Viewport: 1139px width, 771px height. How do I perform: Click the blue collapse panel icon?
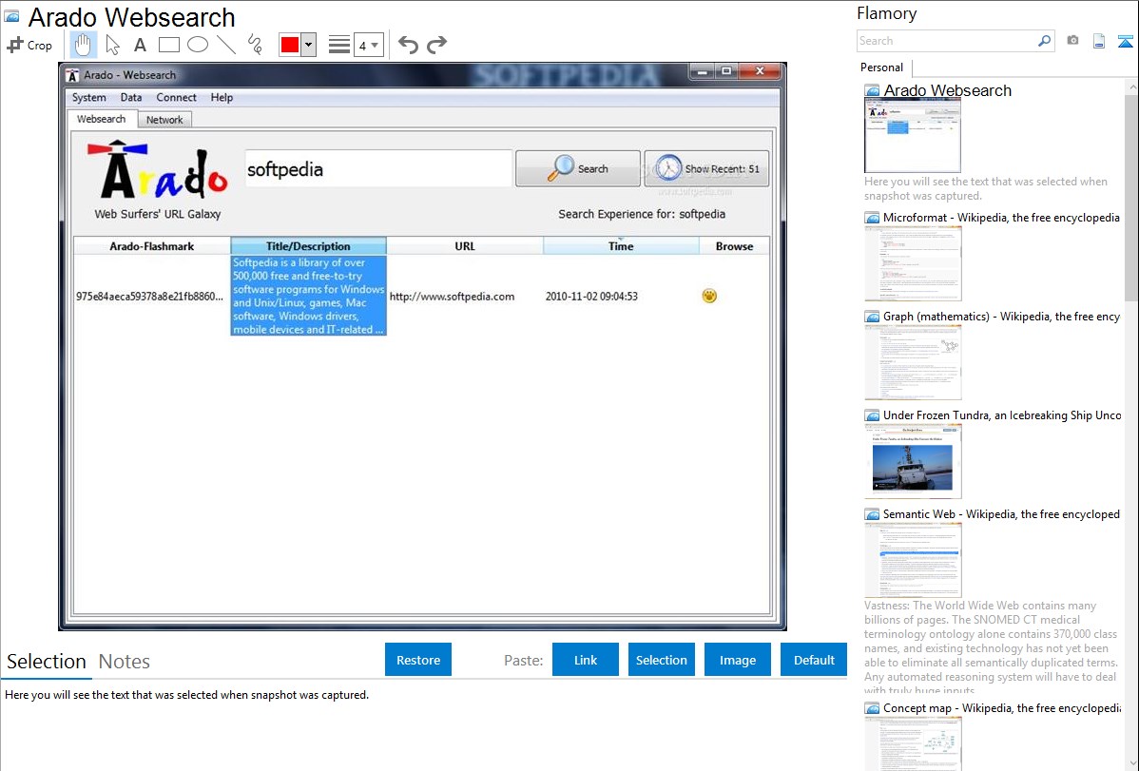tap(1125, 41)
